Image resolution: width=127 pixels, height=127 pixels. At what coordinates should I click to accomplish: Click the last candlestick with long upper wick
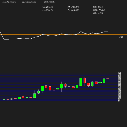[x=108, y=79]
